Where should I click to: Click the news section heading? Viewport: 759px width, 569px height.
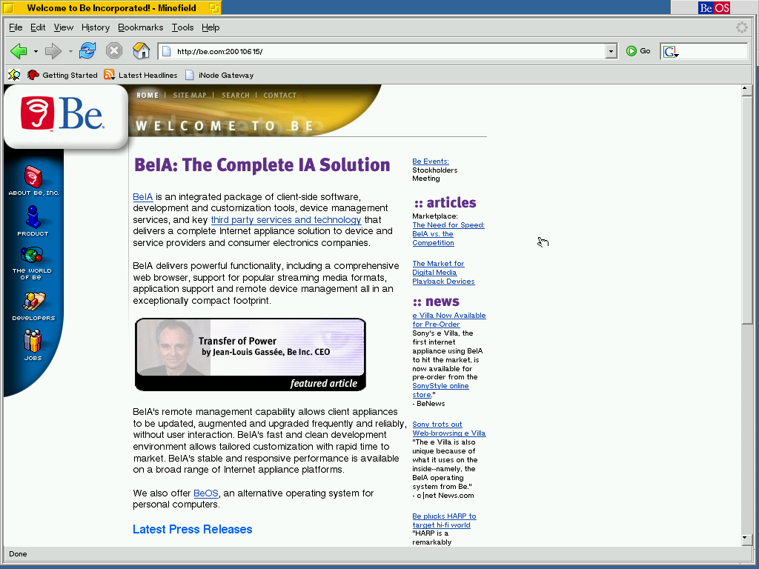[436, 302]
